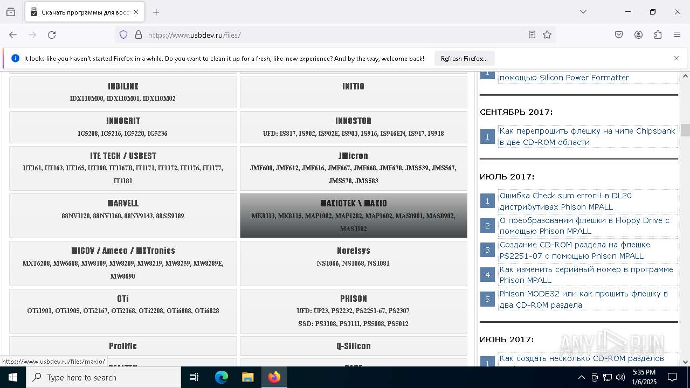Open the PHISON controller category

pos(354,311)
